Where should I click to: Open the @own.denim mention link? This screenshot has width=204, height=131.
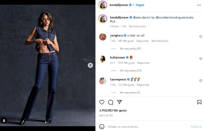pos(142,18)
